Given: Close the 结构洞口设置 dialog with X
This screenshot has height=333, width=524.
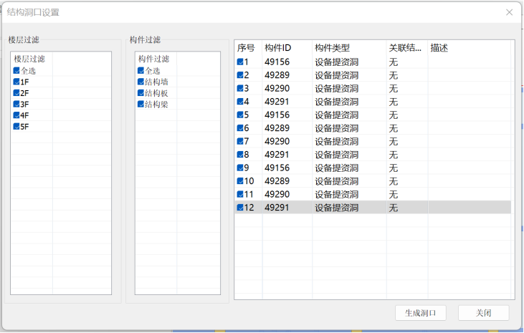Looking at the screenshot, I should pyautogui.click(x=509, y=12).
